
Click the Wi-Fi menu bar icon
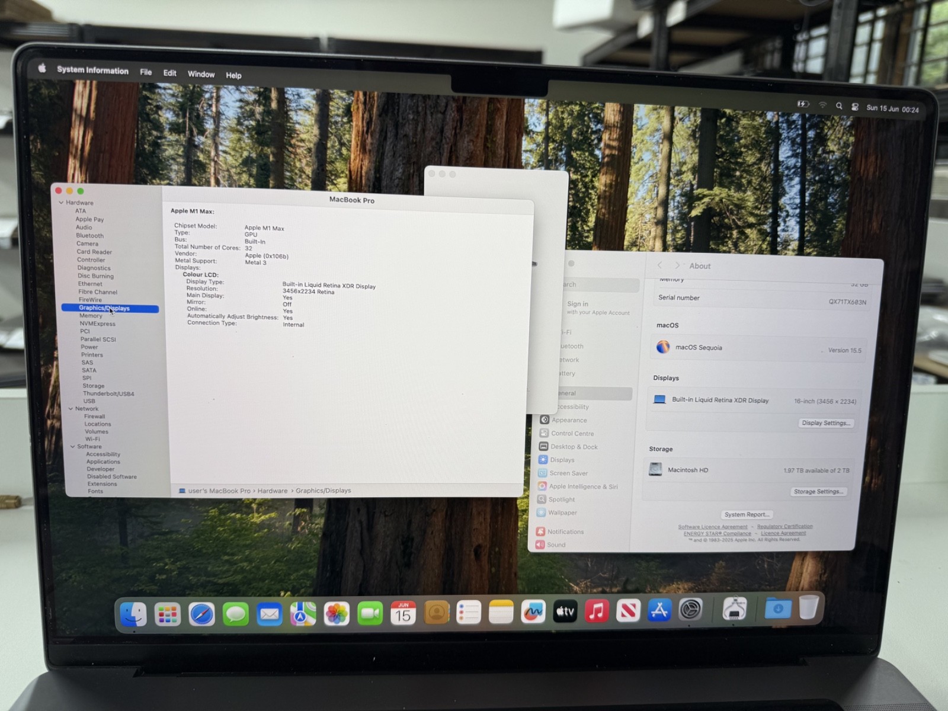tap(822, 105)
